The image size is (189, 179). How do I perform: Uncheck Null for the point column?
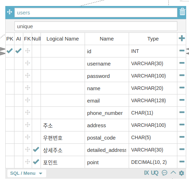pos(36,162)
